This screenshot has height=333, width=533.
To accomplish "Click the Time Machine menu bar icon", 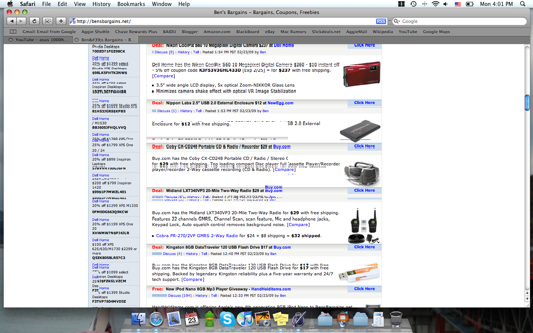I will click(413, 4).
